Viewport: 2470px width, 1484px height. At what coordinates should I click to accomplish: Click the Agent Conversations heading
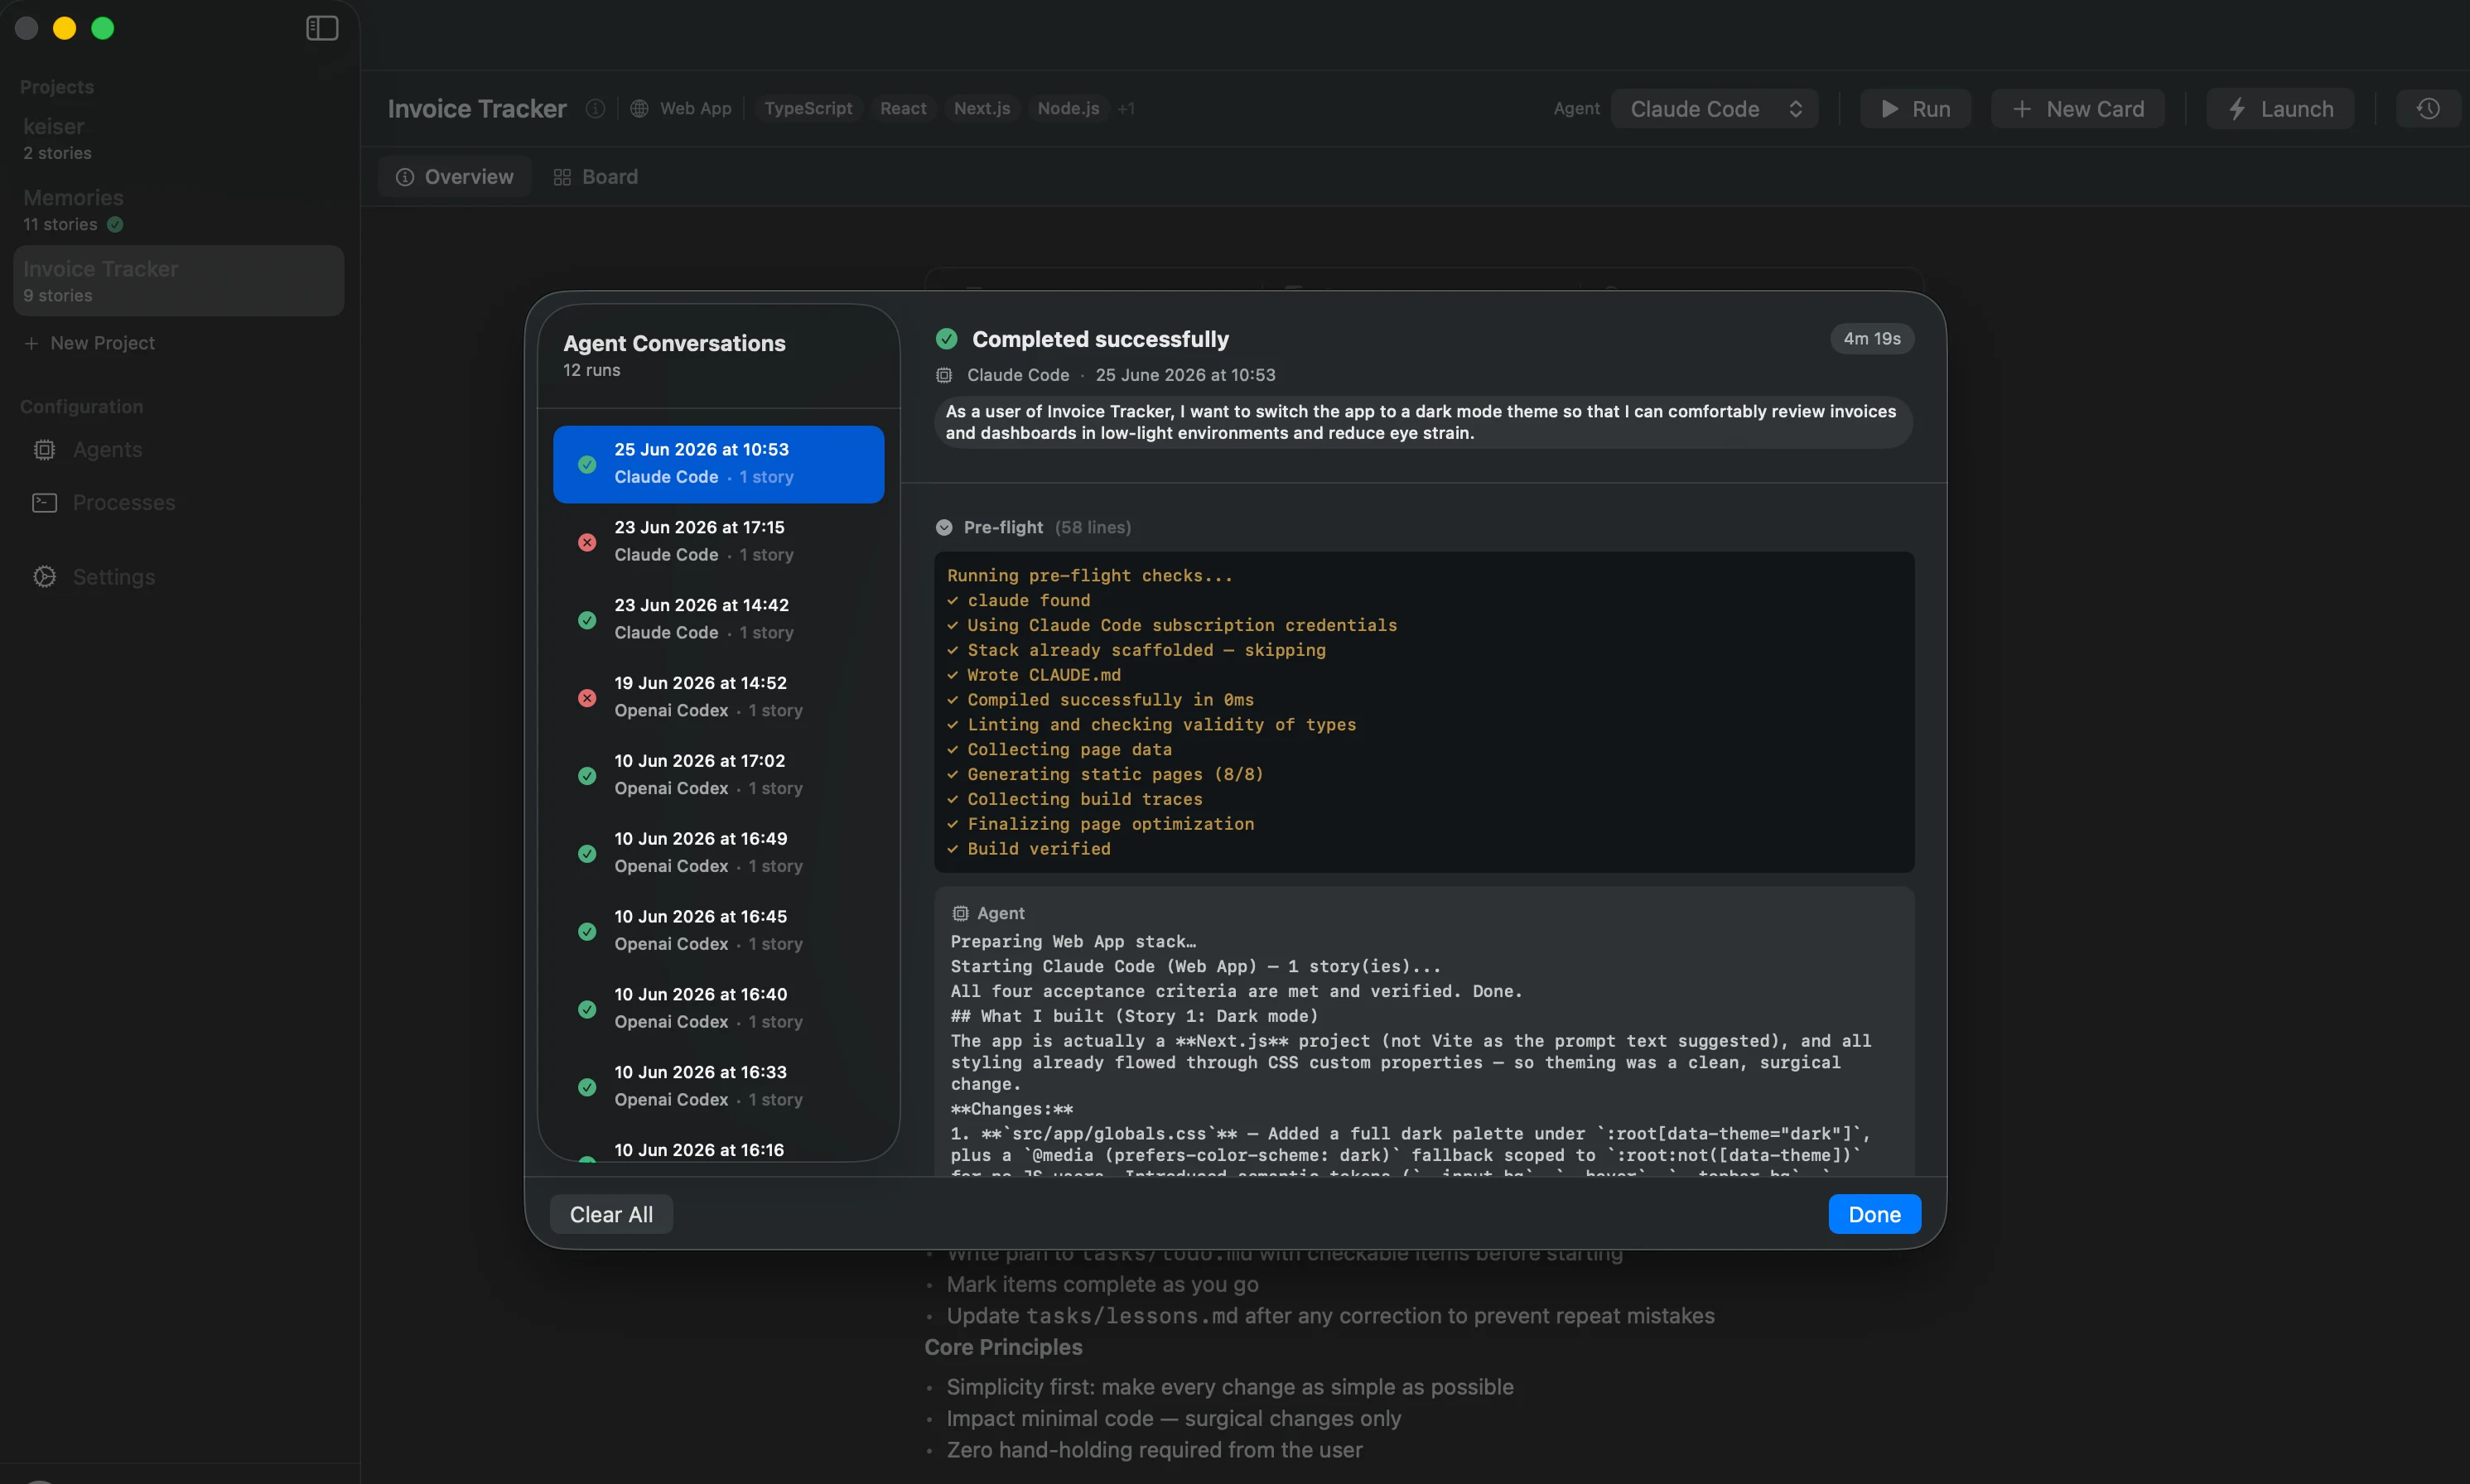[674, 343]
